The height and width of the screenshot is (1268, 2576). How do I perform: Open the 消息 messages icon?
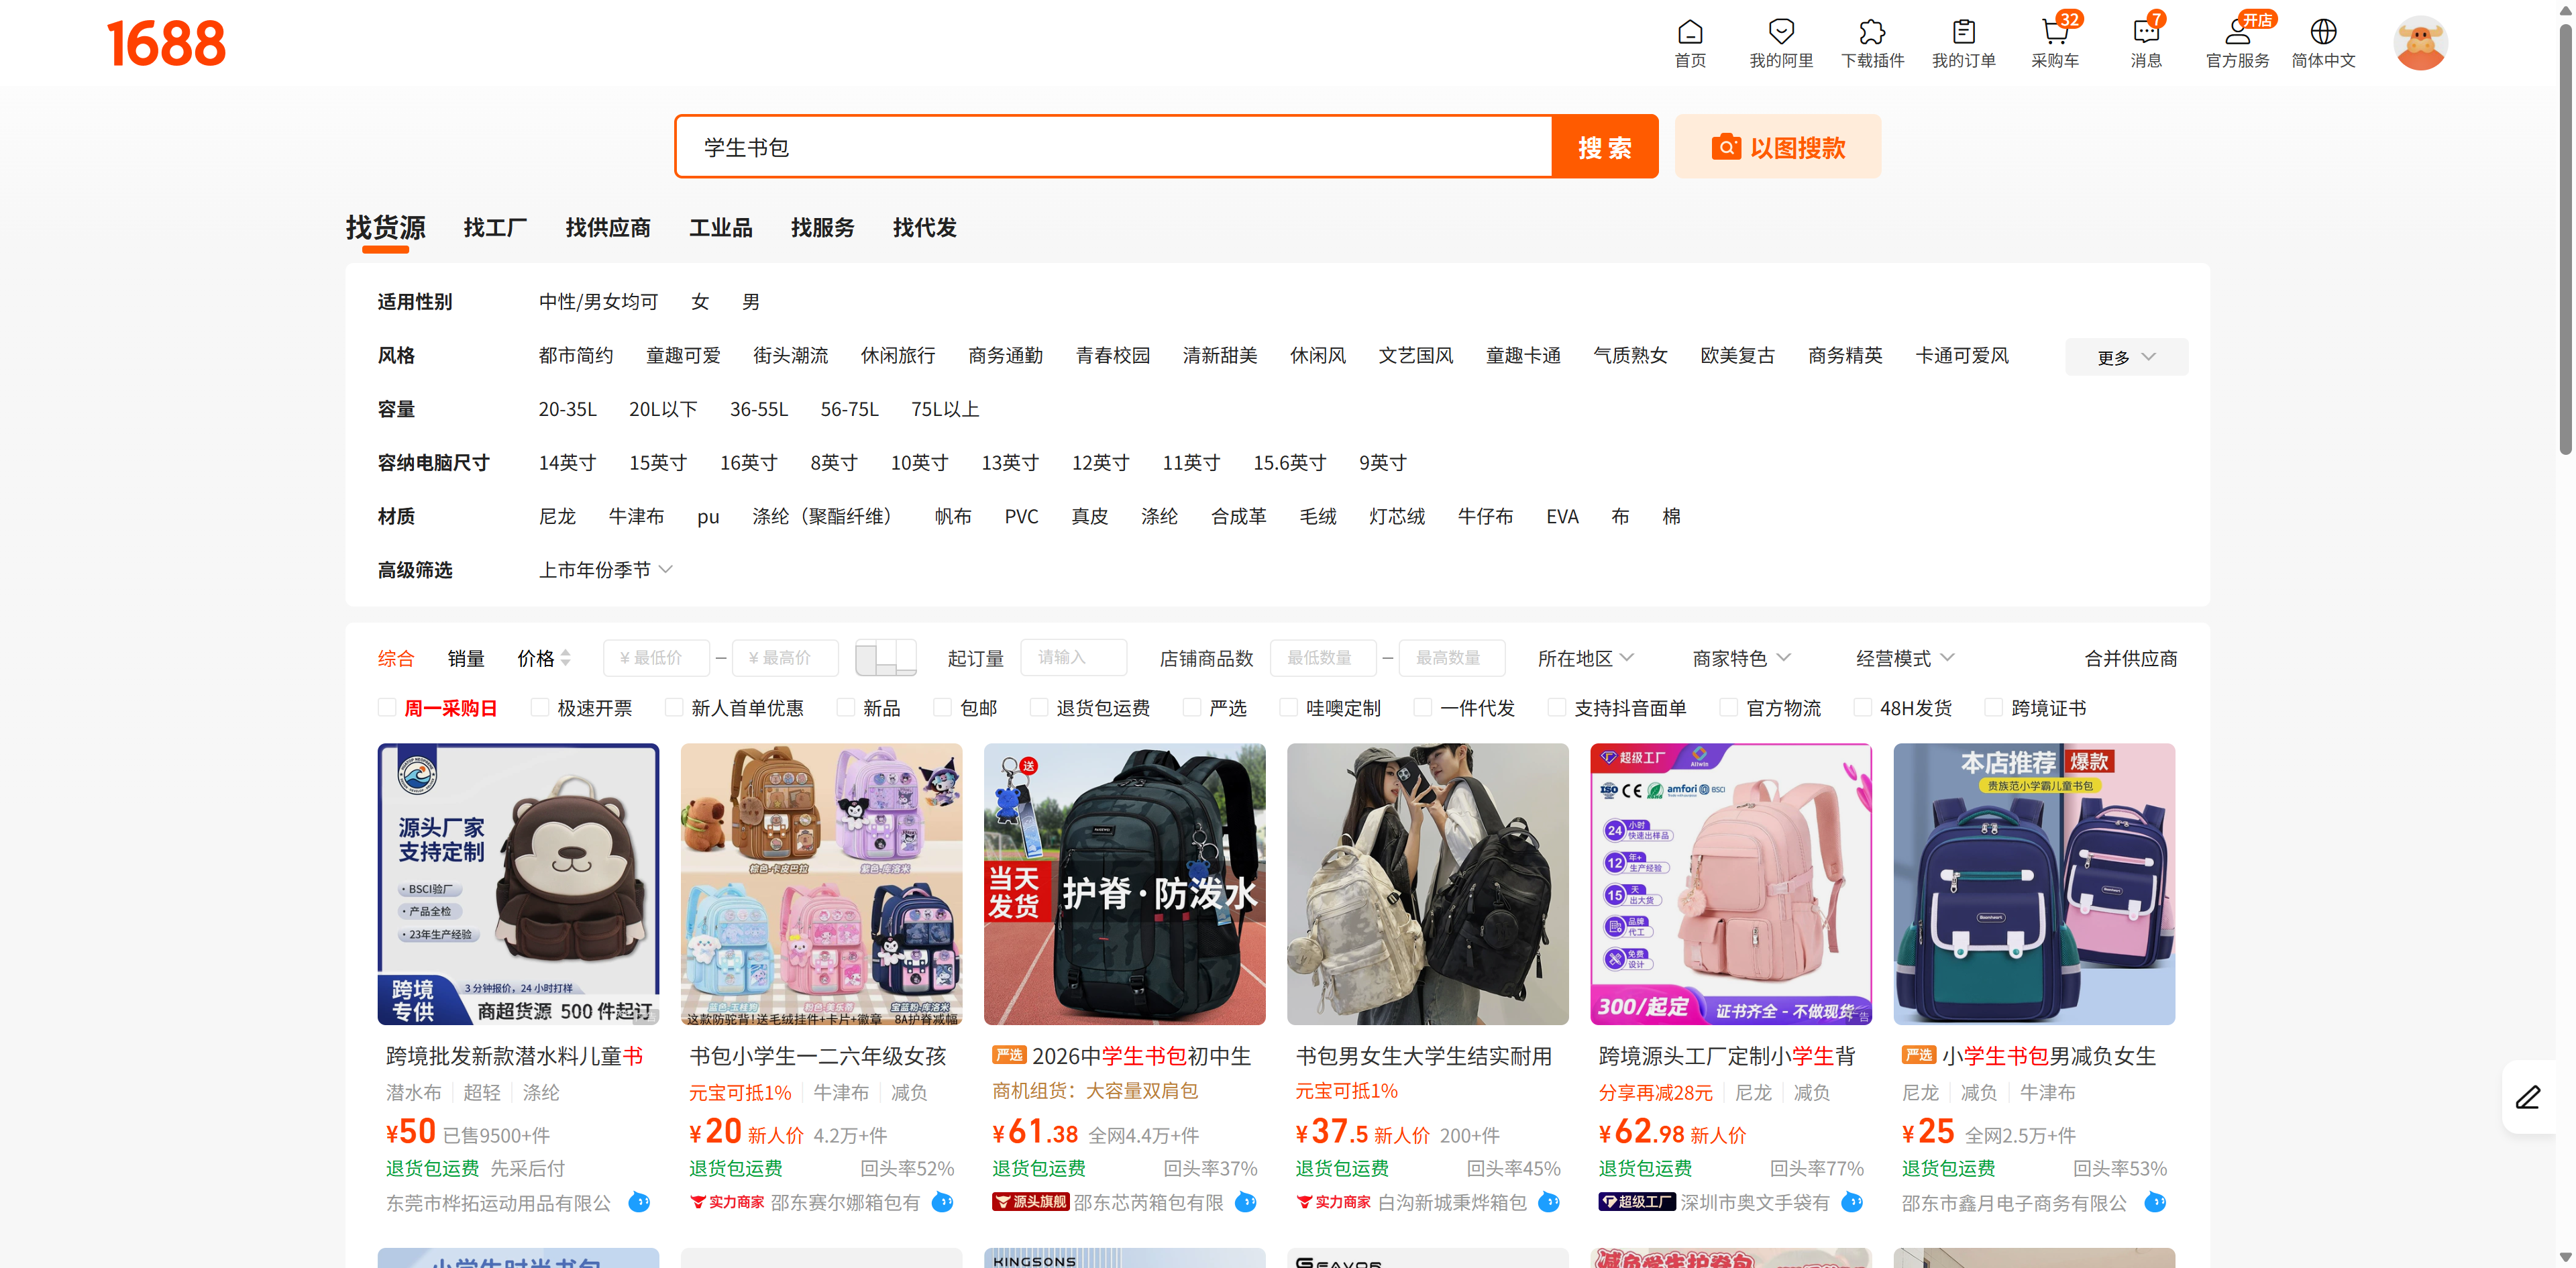pyautogui.click(x=2146, y=31)
